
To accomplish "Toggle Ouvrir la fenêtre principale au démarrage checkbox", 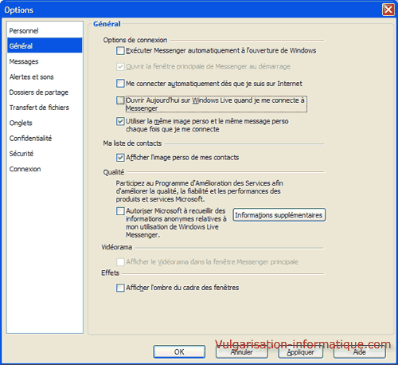I will coord(120,66).
